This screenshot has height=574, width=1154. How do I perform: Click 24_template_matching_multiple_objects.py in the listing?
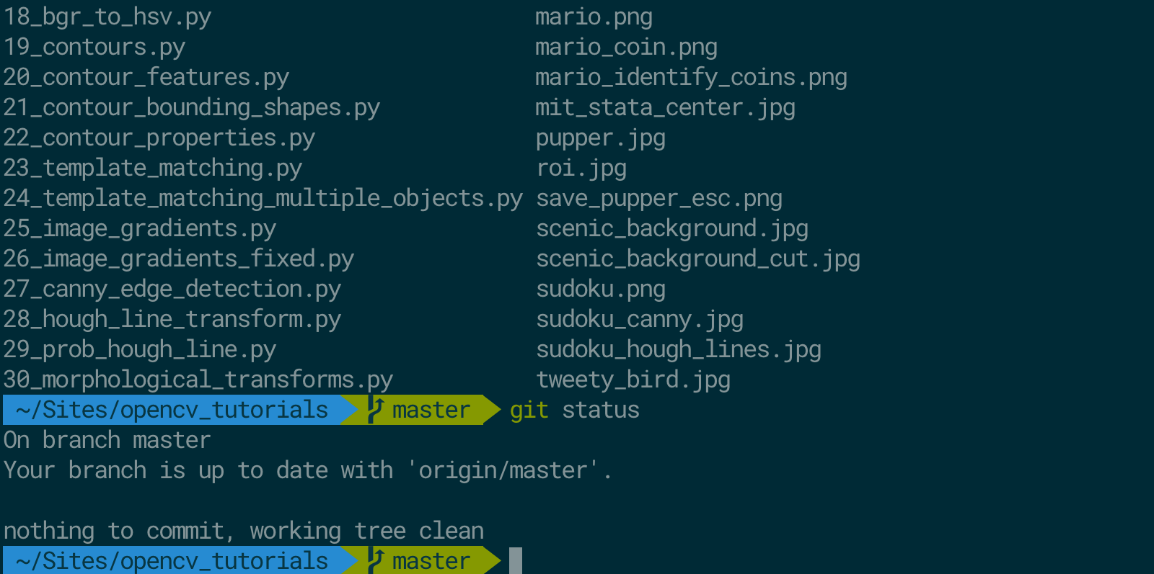point(263,198)
